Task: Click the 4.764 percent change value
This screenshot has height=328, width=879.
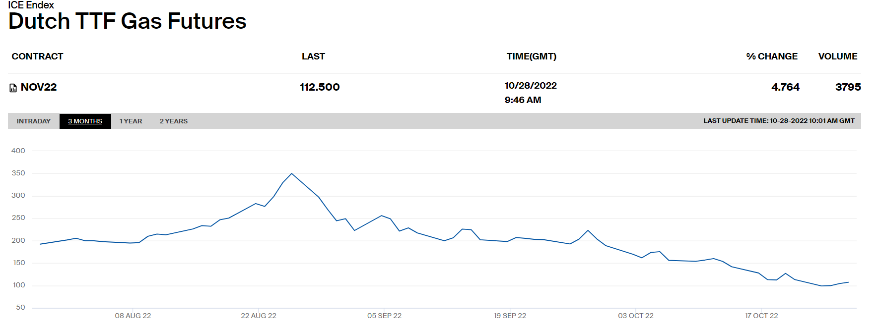Action: (785, 87)
